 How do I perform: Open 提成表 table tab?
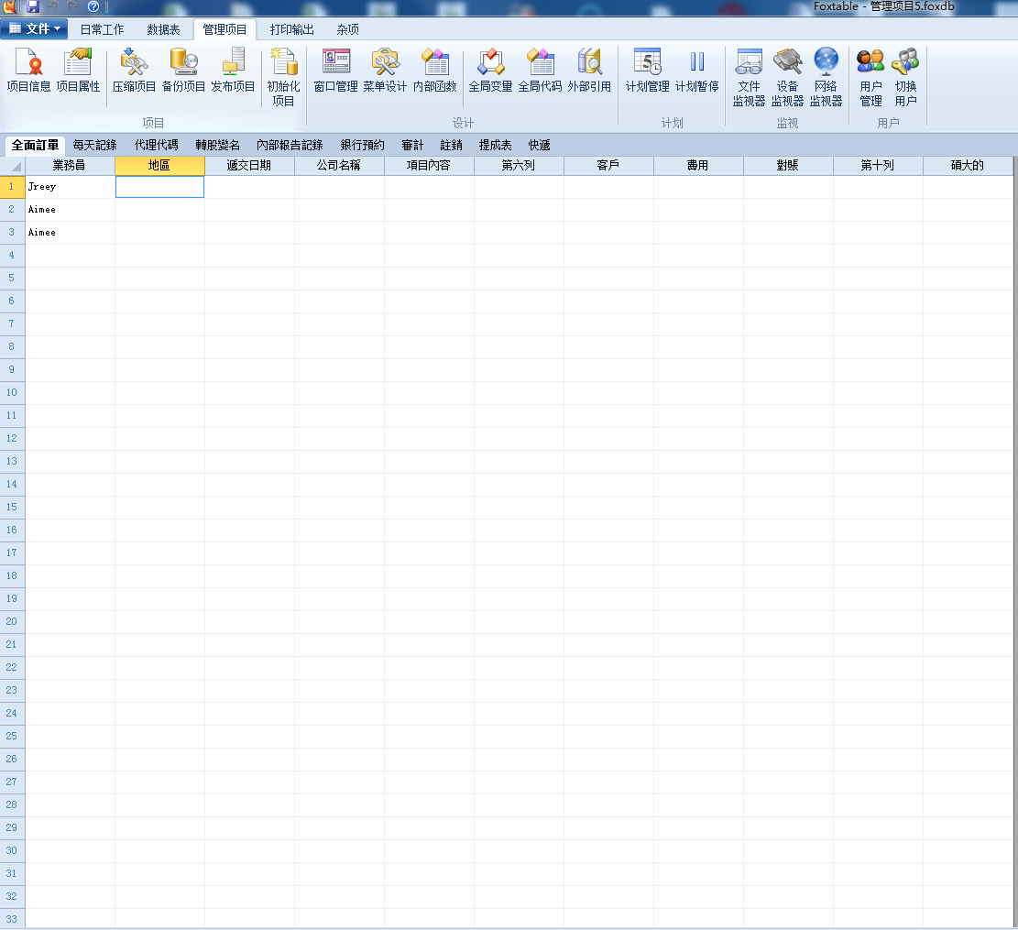click(496, 146)
